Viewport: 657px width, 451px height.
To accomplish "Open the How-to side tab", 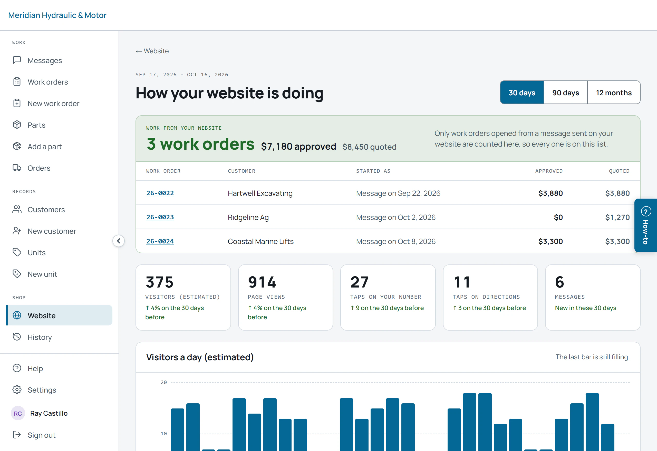I will point(646,225).
